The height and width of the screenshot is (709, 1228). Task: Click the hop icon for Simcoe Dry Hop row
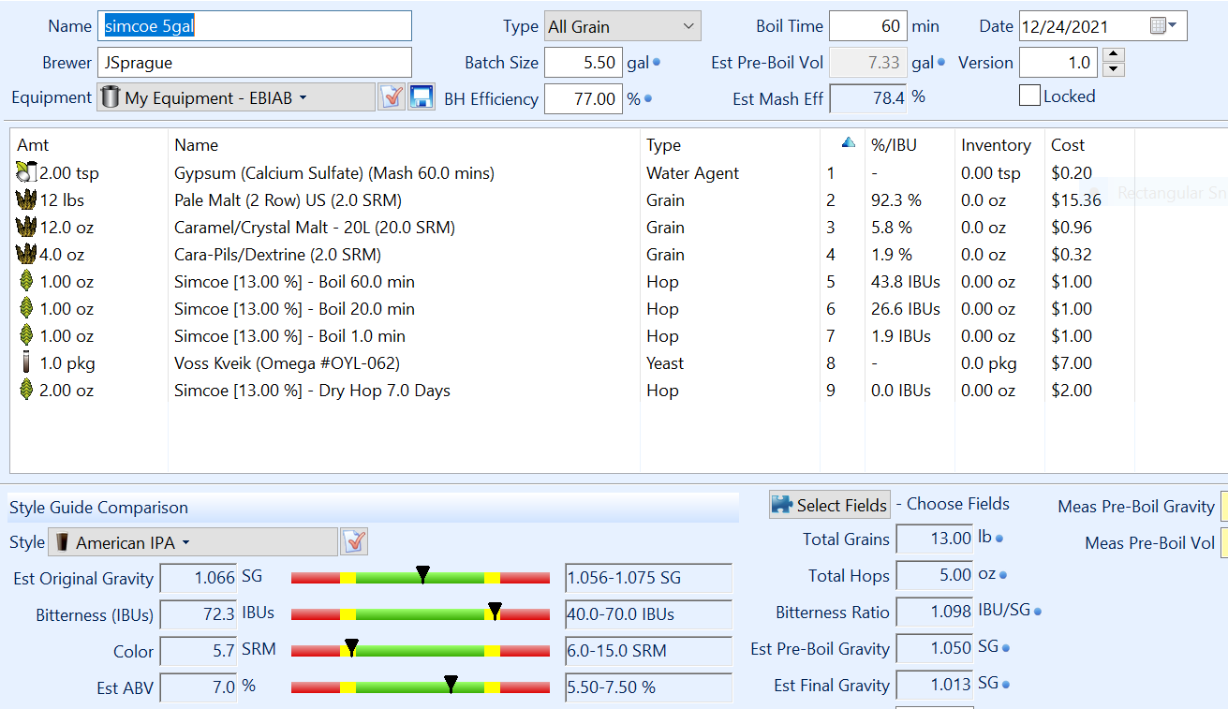tap(26, 390)
